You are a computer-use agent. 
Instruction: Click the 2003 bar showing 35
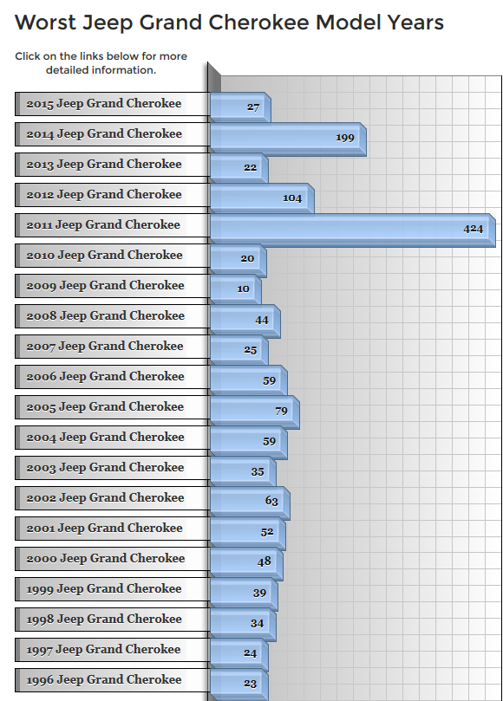(x=243, y=471)
